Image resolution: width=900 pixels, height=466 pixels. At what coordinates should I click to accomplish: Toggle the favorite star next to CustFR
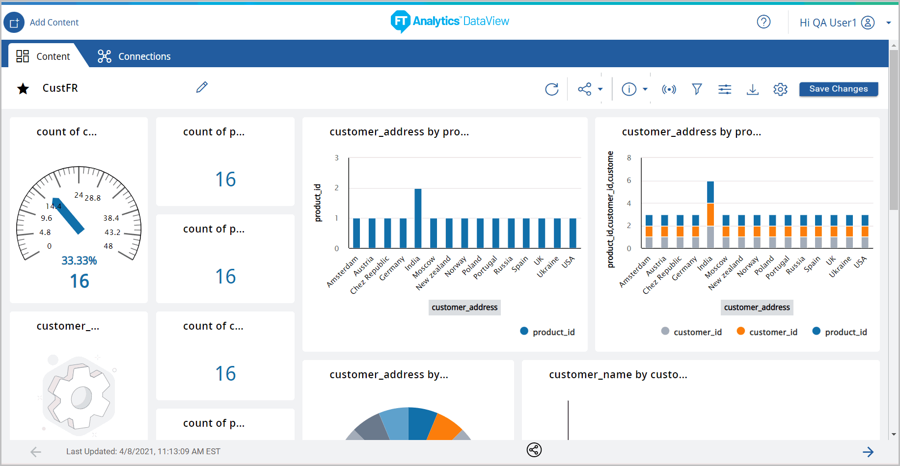[23, 89]
